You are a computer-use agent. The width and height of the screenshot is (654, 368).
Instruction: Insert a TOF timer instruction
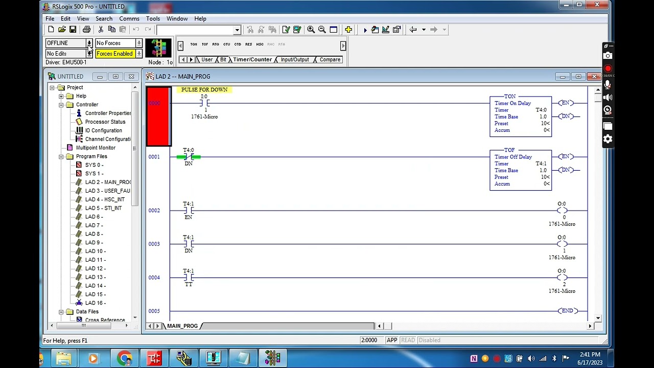click(x=205, y=44)
